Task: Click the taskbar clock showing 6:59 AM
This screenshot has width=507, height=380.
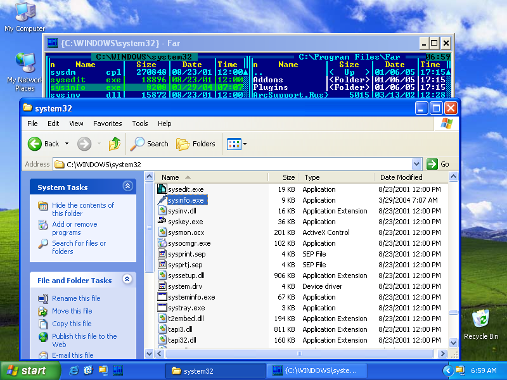Action: pos(484,370)
